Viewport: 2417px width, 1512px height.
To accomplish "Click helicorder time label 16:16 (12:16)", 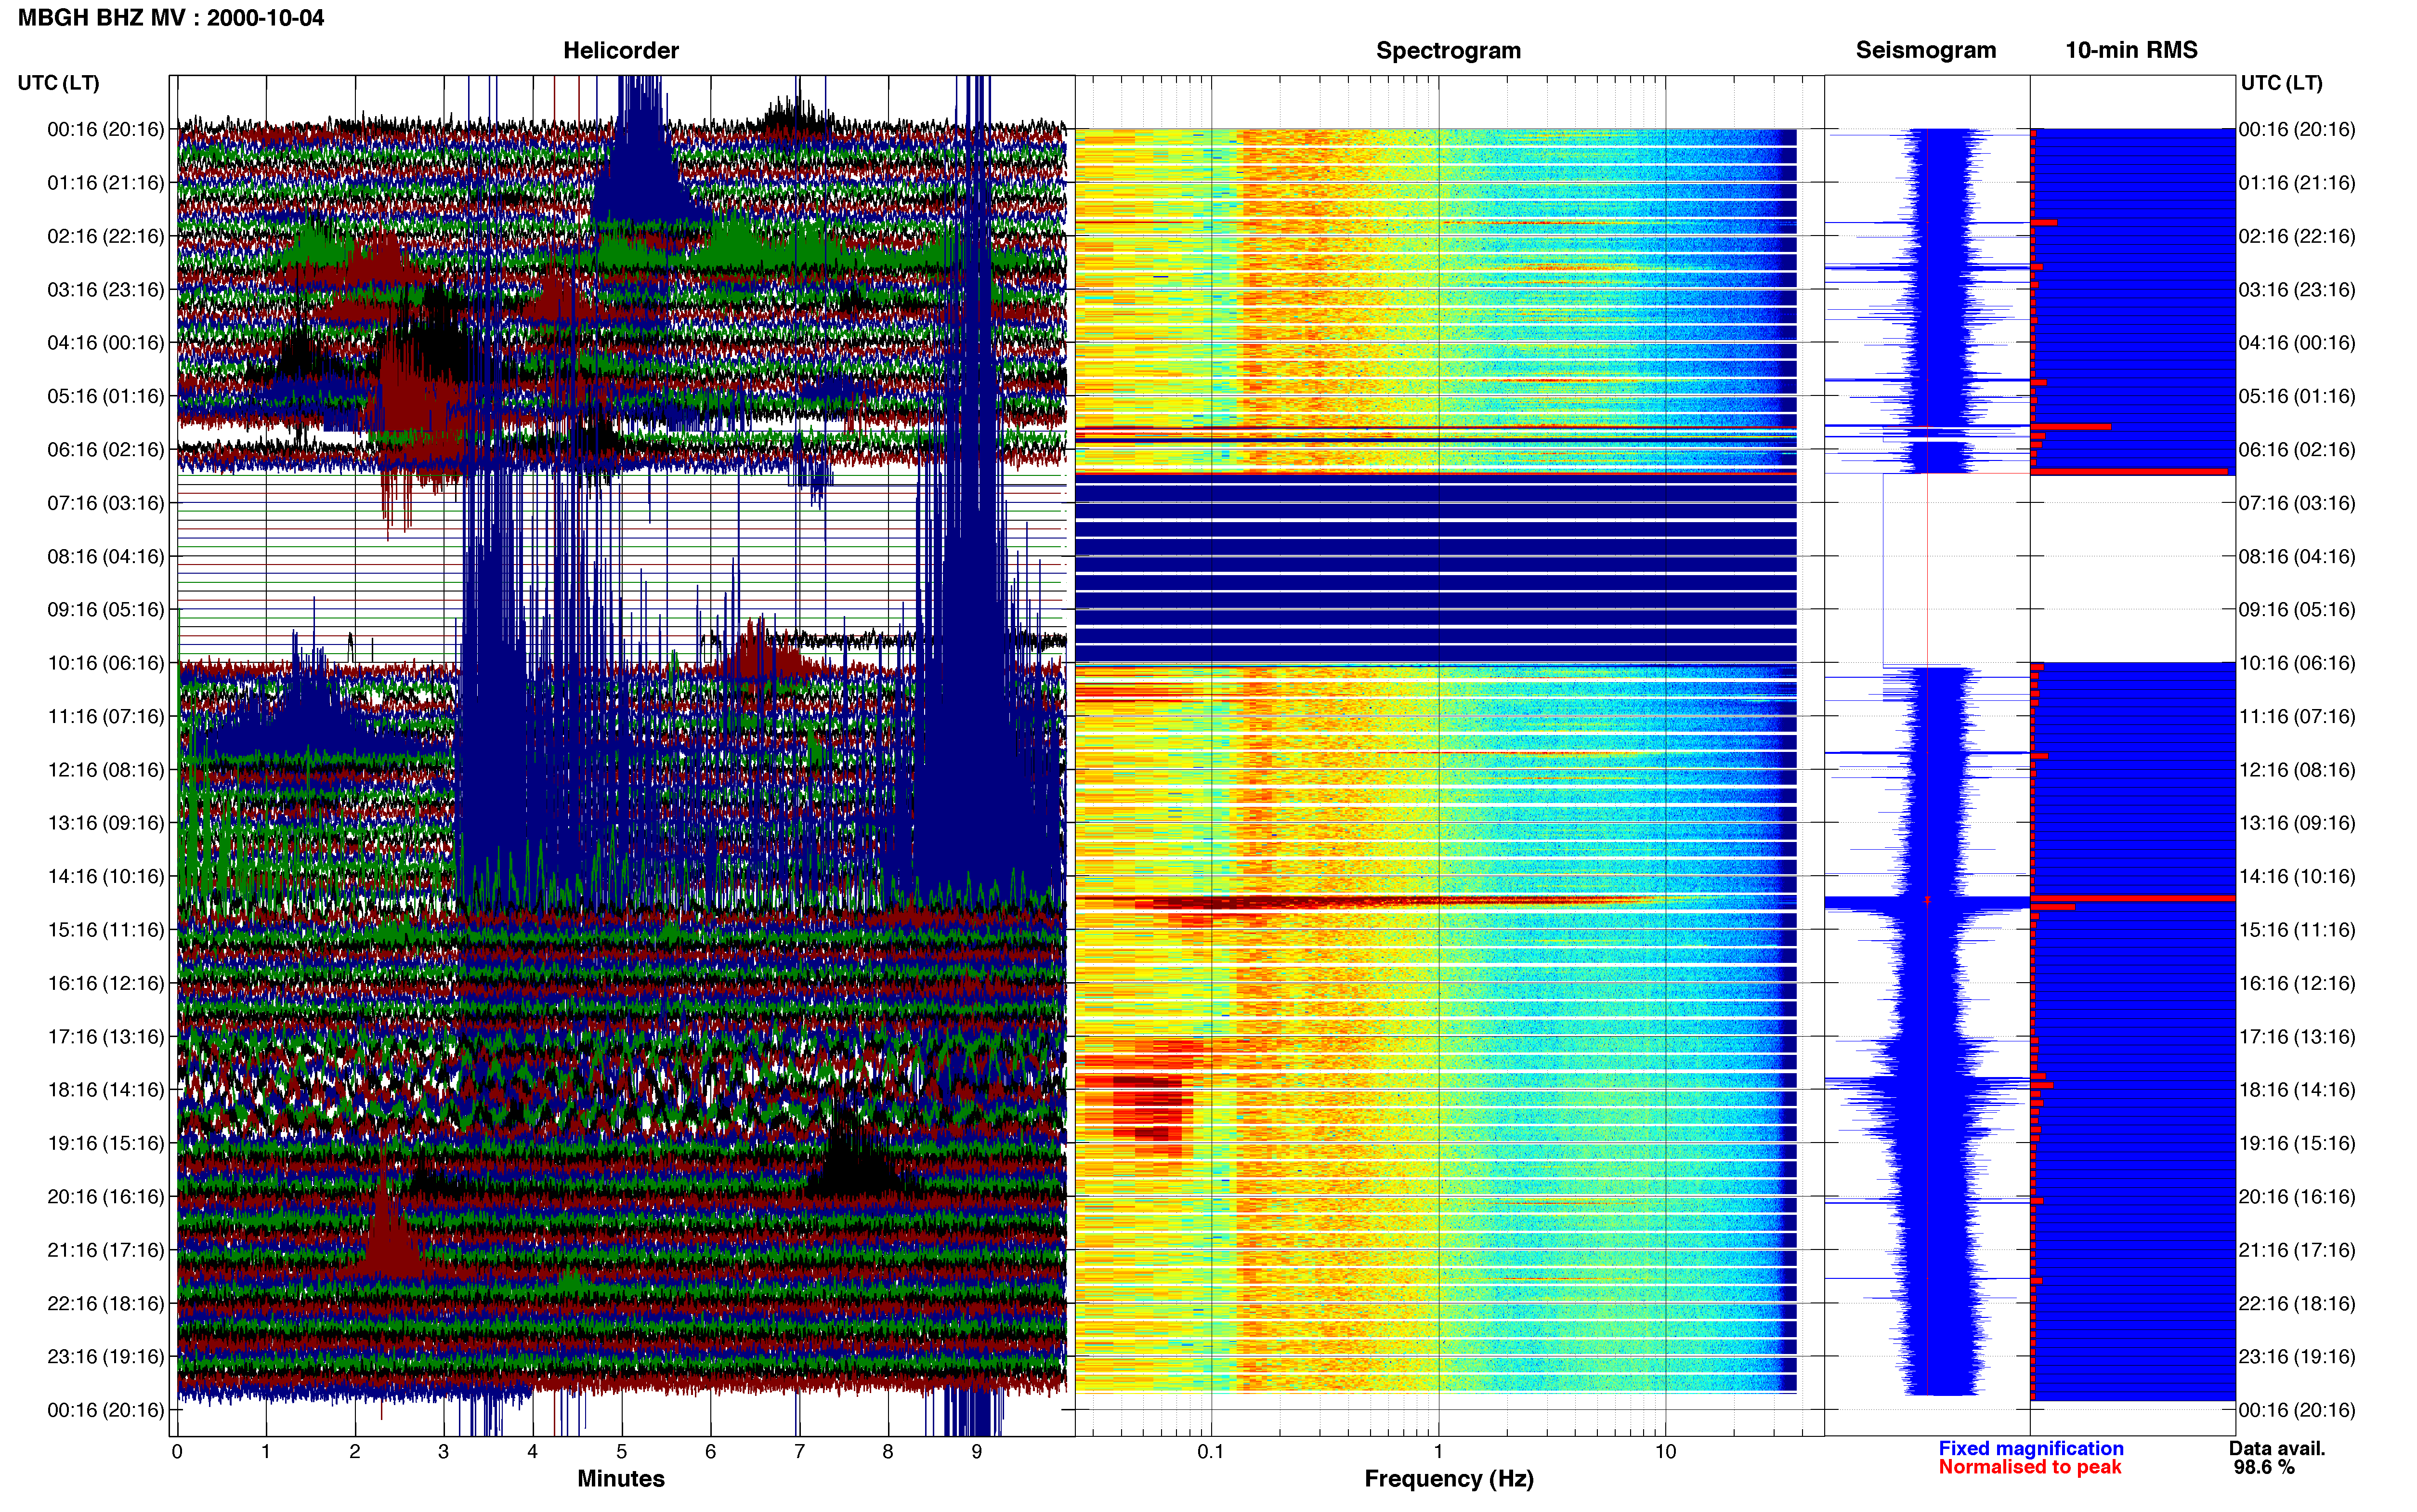I will pyautogui.click(x=106, y=984).
